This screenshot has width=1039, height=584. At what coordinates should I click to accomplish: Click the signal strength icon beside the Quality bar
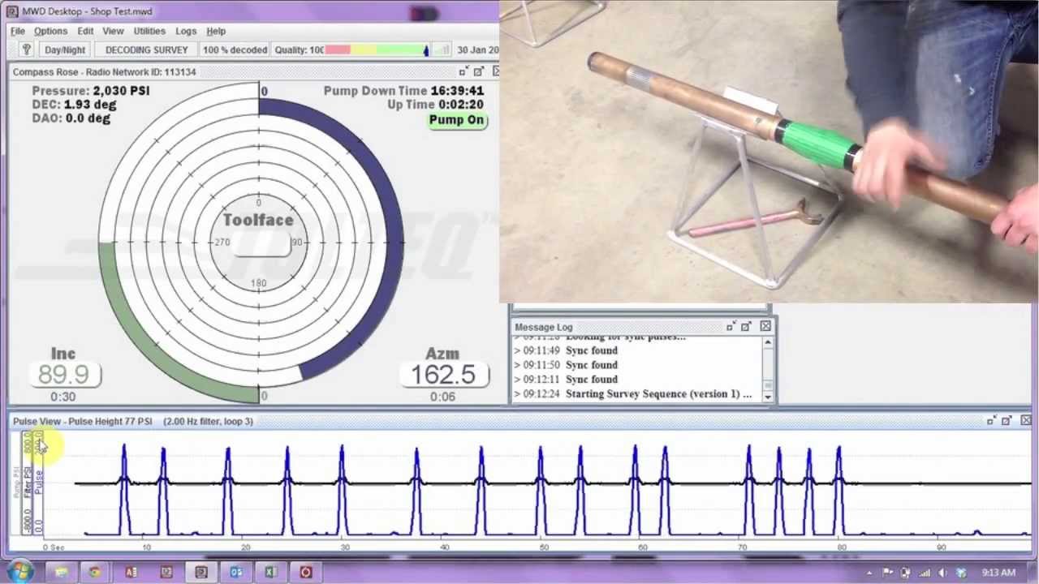441,49
